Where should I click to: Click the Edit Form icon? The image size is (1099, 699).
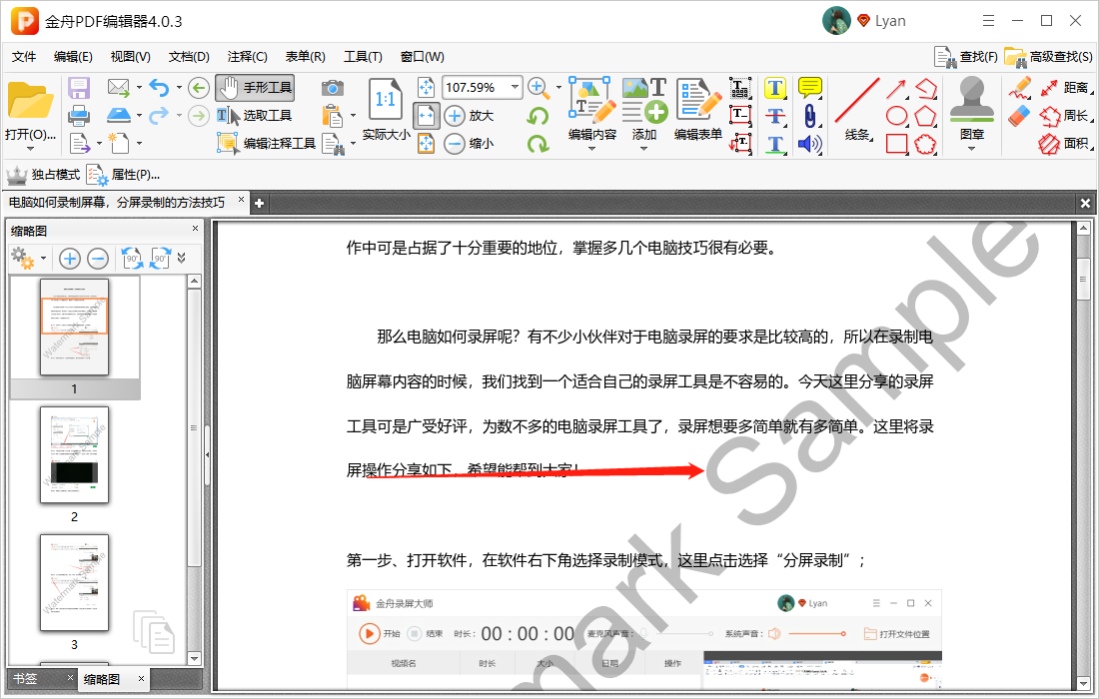click(698, 109)
